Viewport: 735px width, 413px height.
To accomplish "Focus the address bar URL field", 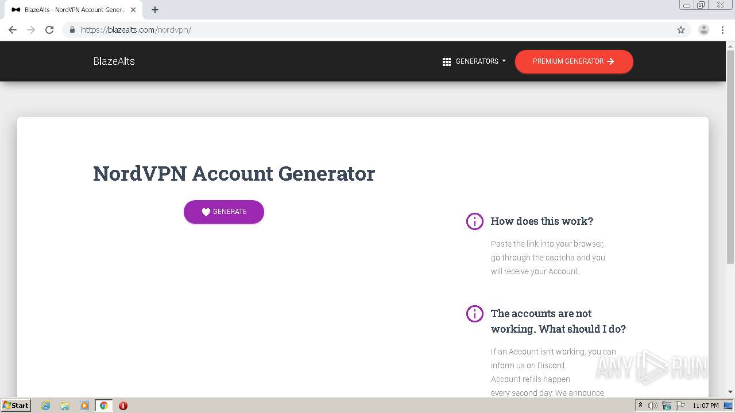I will [x=376, y=30].
